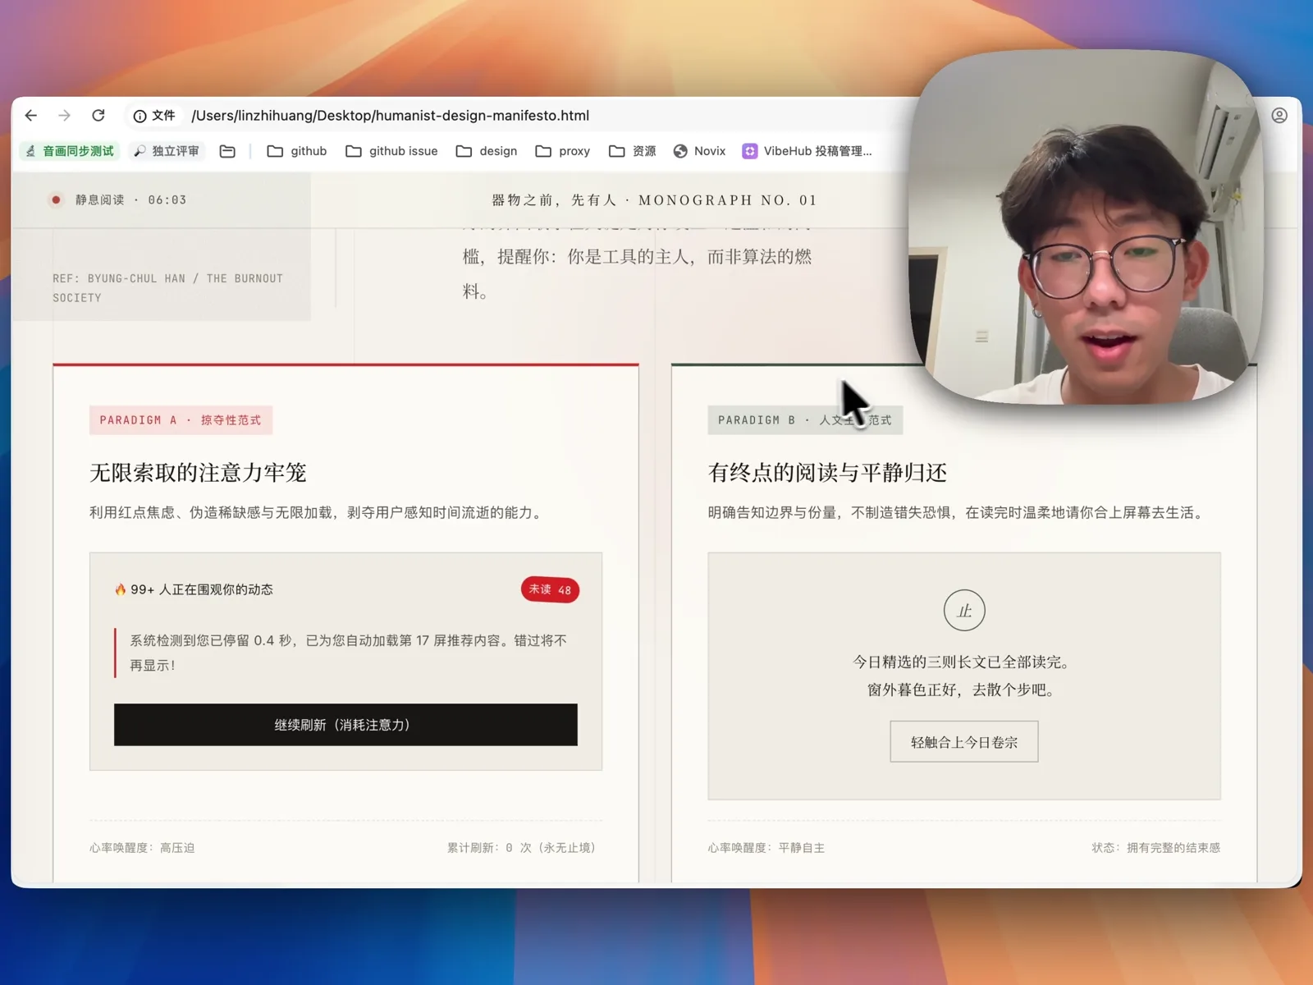The height and width of the screenshot is (985, 1313).
Task: Open the 音画同步测试 bookmark
Action: (x=70, y=151)
